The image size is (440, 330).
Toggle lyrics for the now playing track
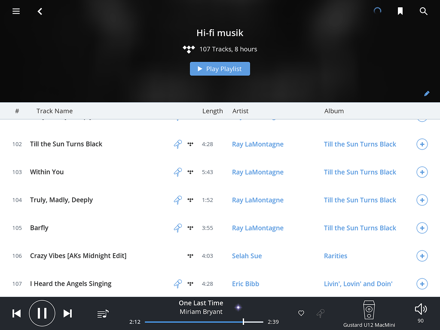(x=320, y=313)
